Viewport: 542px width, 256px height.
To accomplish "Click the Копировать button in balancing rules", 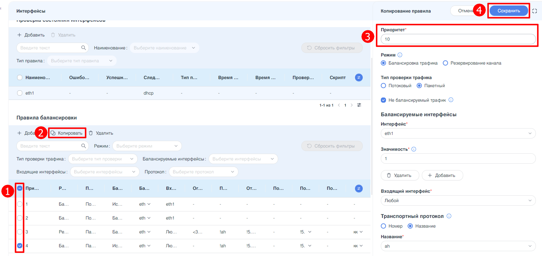I will [67, 133].
